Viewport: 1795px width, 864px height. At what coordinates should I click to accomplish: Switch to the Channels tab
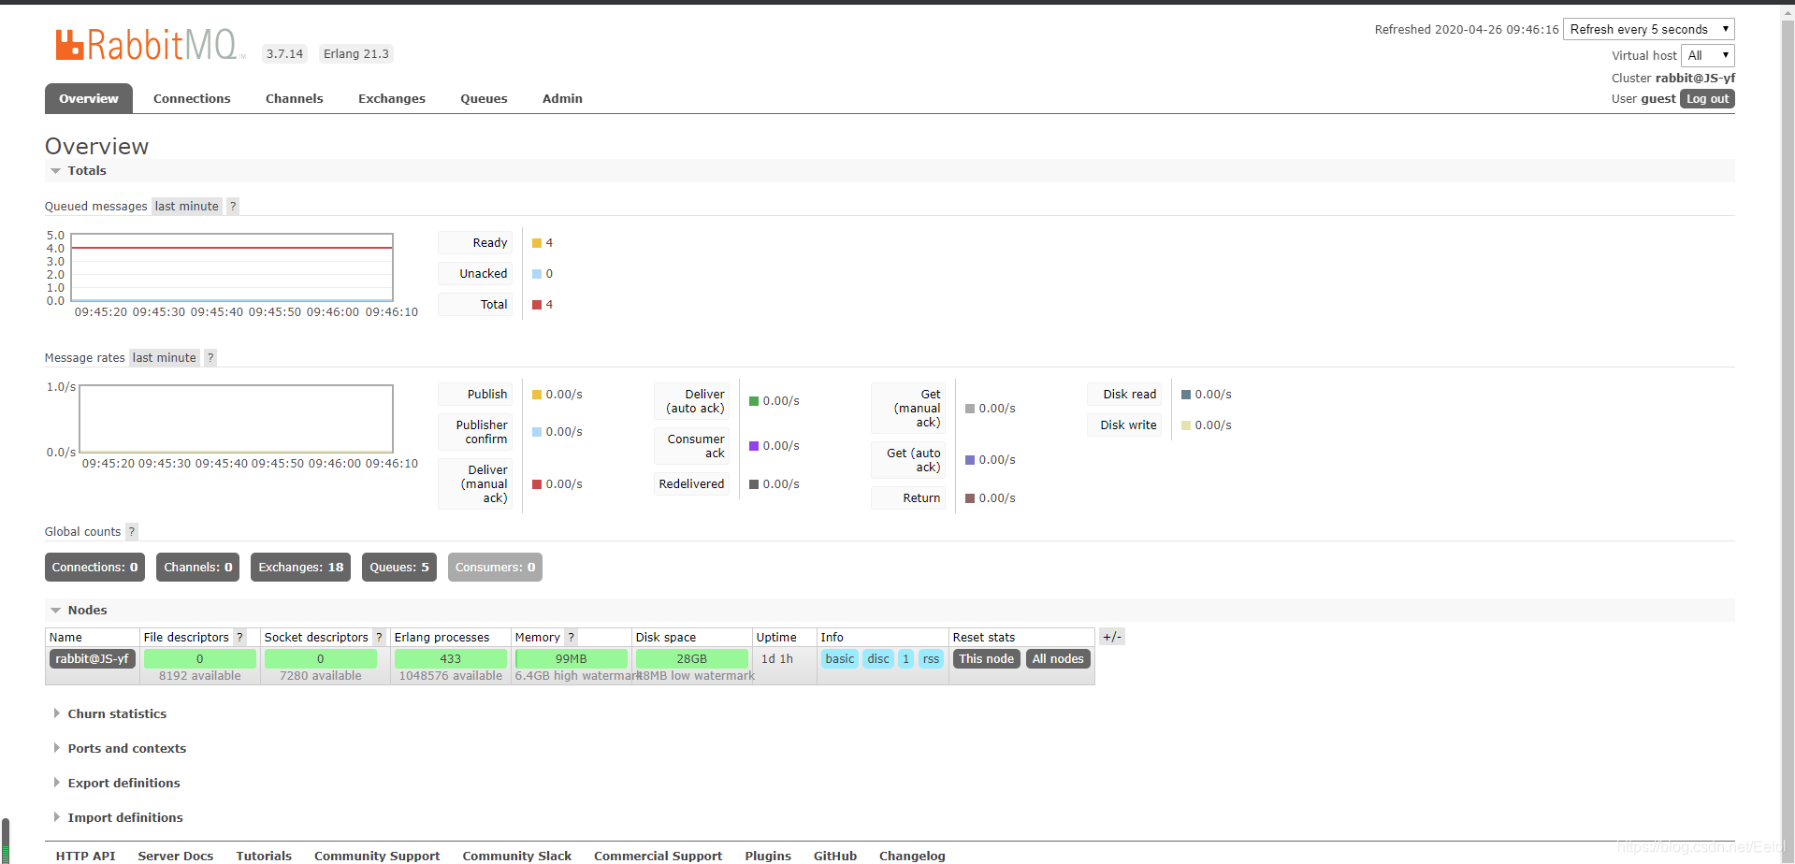click(x=295, y=99)
